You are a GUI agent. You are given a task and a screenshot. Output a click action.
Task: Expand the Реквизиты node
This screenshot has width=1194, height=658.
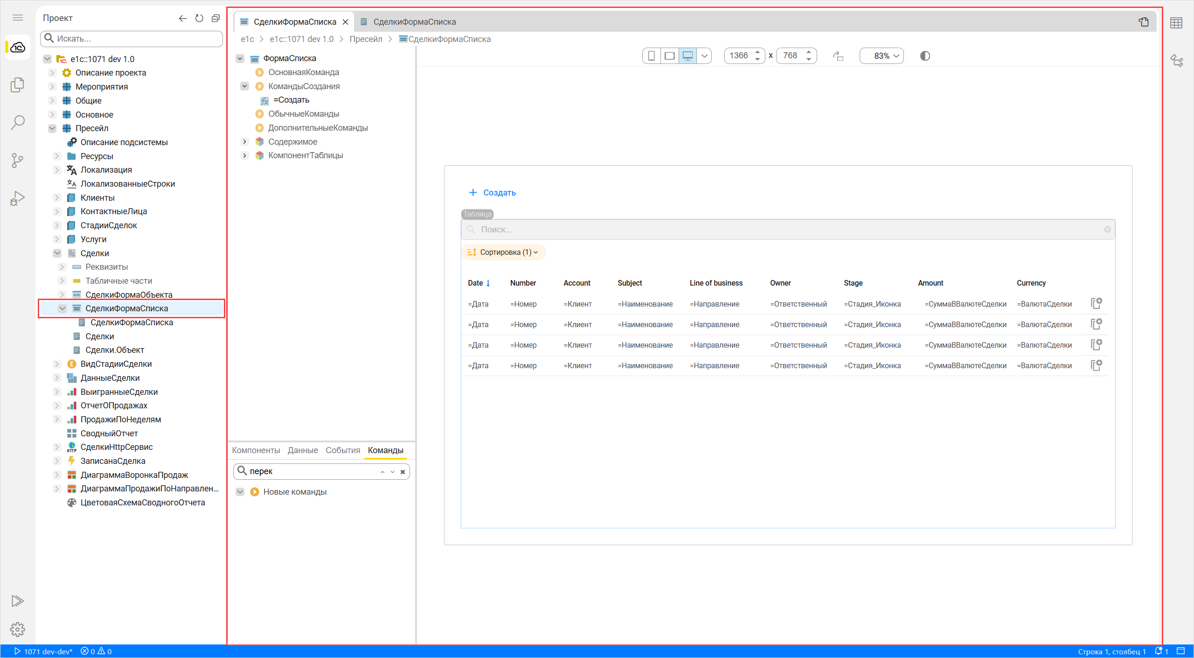(x=62, y=267)
